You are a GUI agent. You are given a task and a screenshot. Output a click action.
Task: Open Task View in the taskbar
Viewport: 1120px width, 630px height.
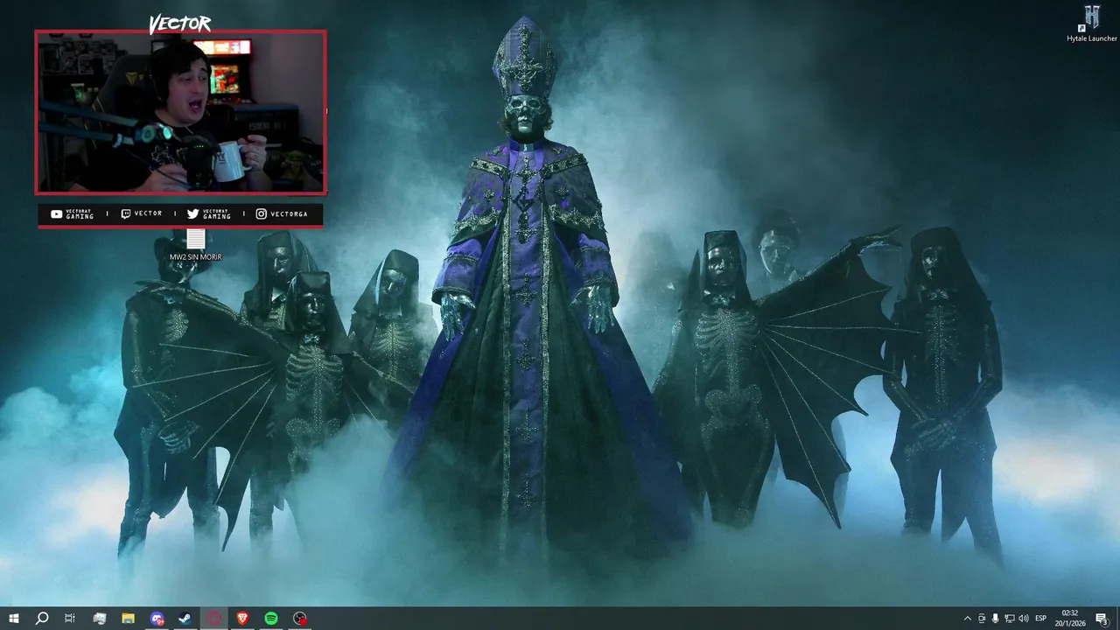point(70,619)
